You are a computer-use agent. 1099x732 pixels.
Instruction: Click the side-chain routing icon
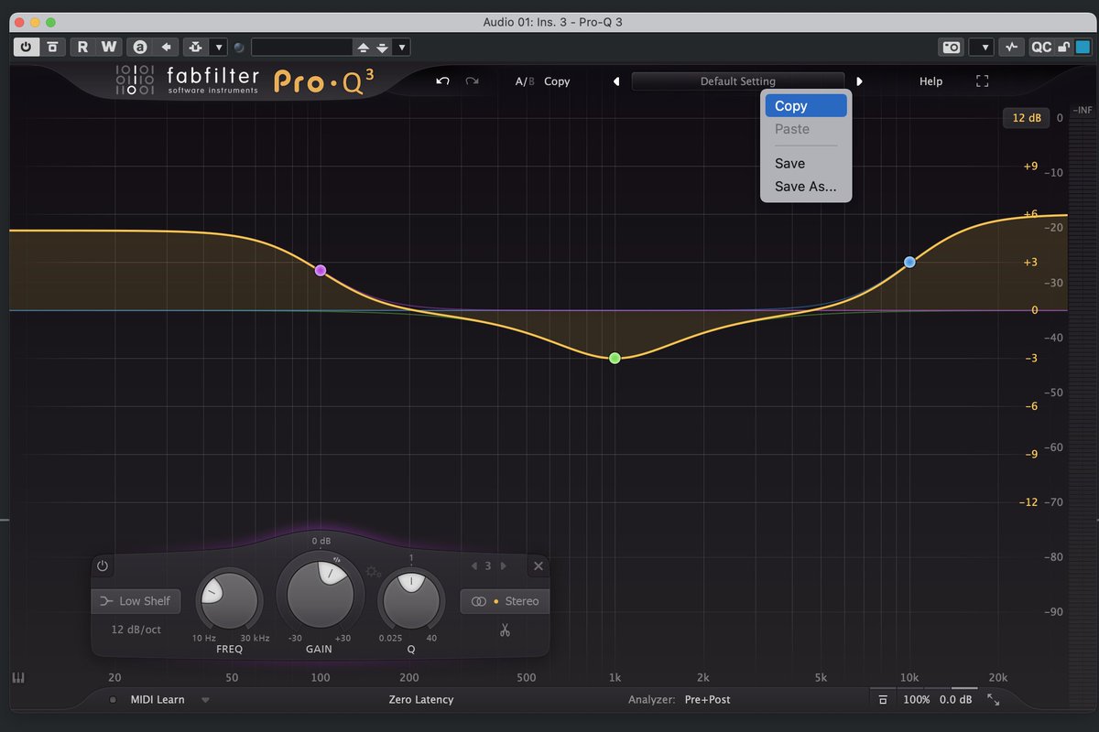196,47
